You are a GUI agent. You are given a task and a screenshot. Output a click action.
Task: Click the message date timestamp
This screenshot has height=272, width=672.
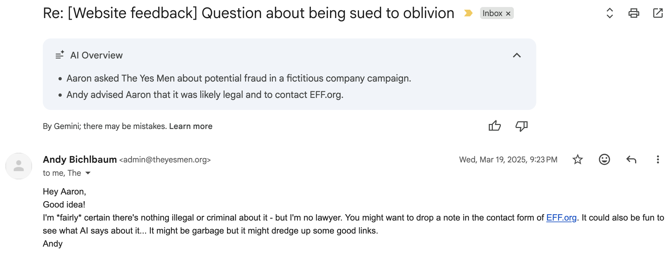[508, 160]
